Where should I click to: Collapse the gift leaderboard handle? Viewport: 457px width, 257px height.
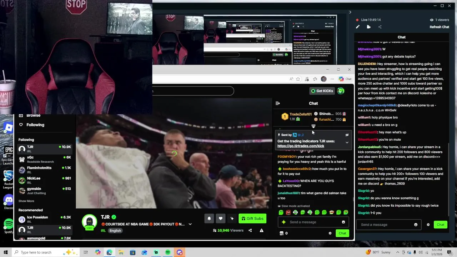[x=313, y=126]
